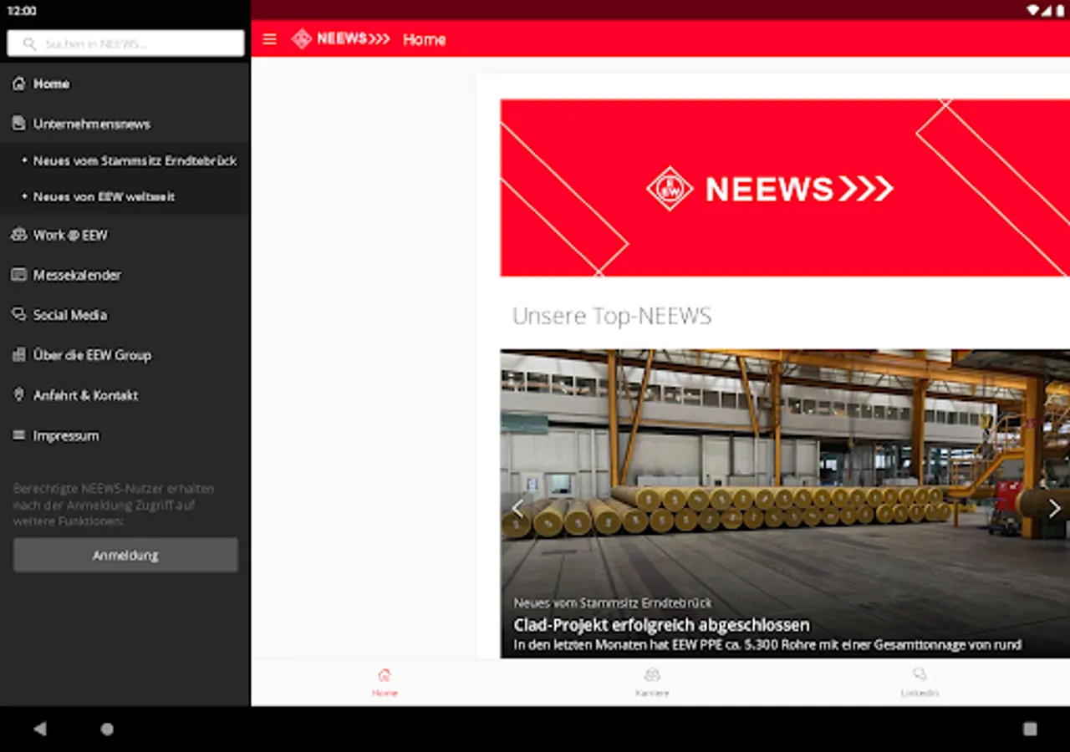
Task: Open the hamburger menu icon
Action: (269, 39)
